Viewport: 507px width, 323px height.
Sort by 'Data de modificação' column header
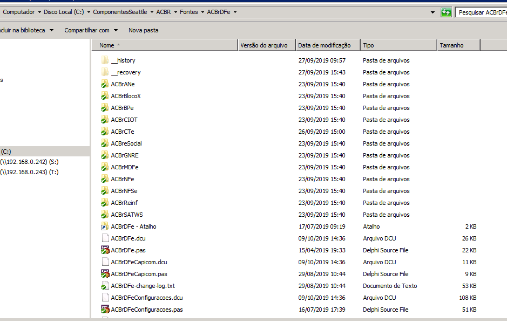[x=328, y=45]
